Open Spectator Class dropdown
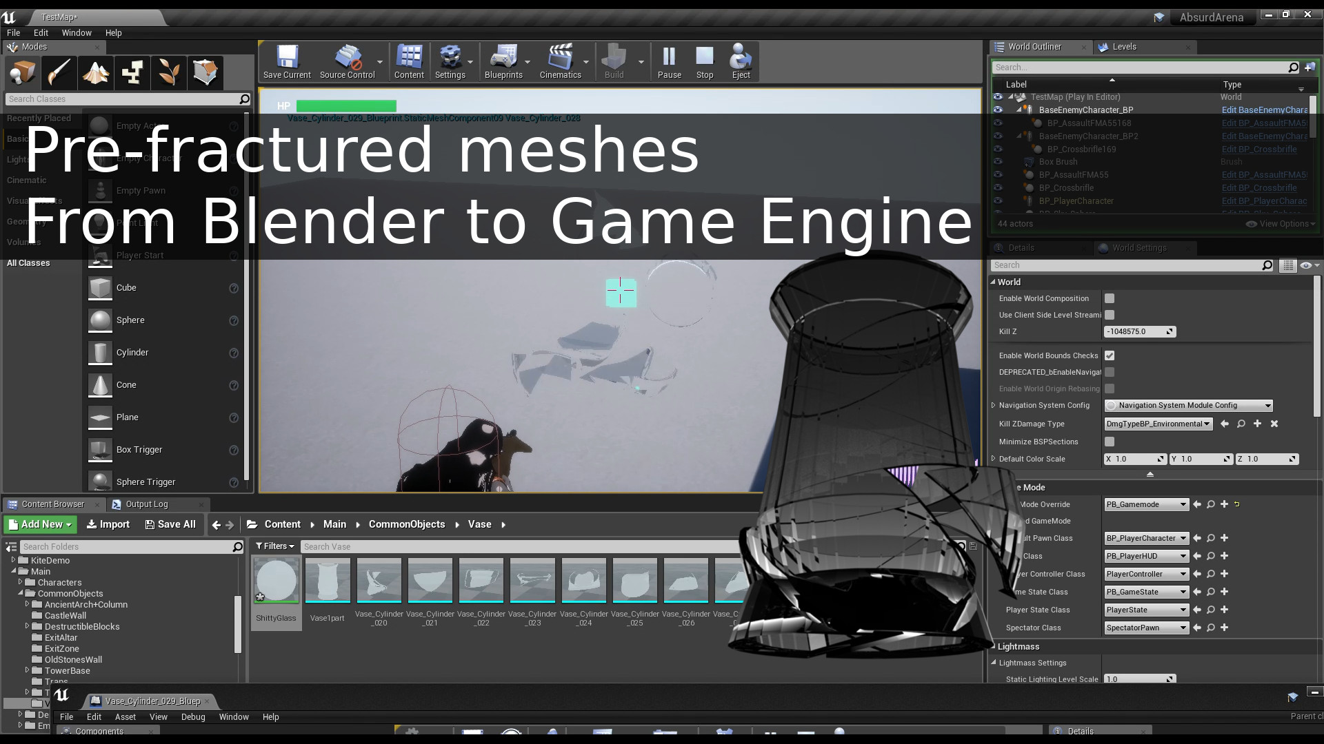The height and width of the screenshot is (744, 1324). pos(1146,628)
